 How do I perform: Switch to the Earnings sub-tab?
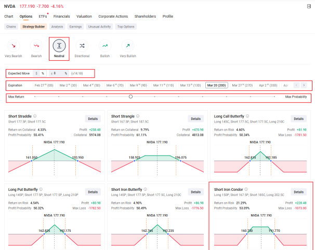pyautogui.click(x=75, y=27)
